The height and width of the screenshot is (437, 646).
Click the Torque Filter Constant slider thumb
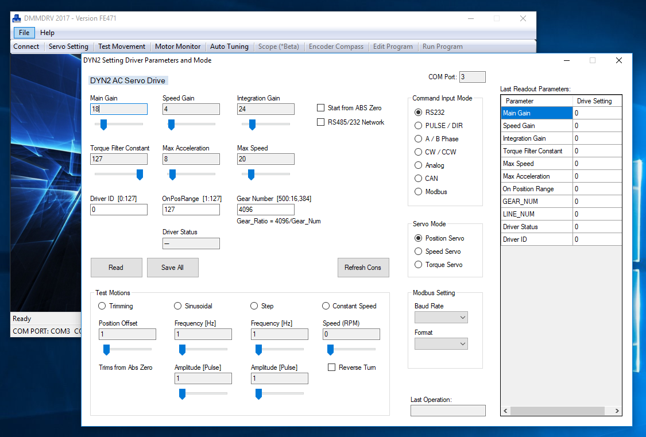tap(140, 175)
